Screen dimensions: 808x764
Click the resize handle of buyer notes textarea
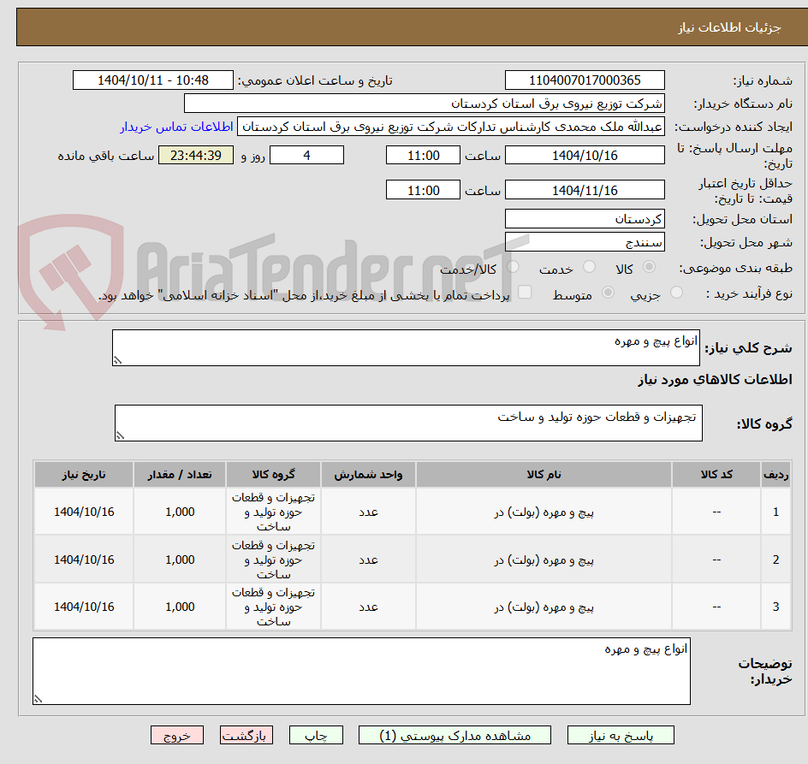coord(38,699)
